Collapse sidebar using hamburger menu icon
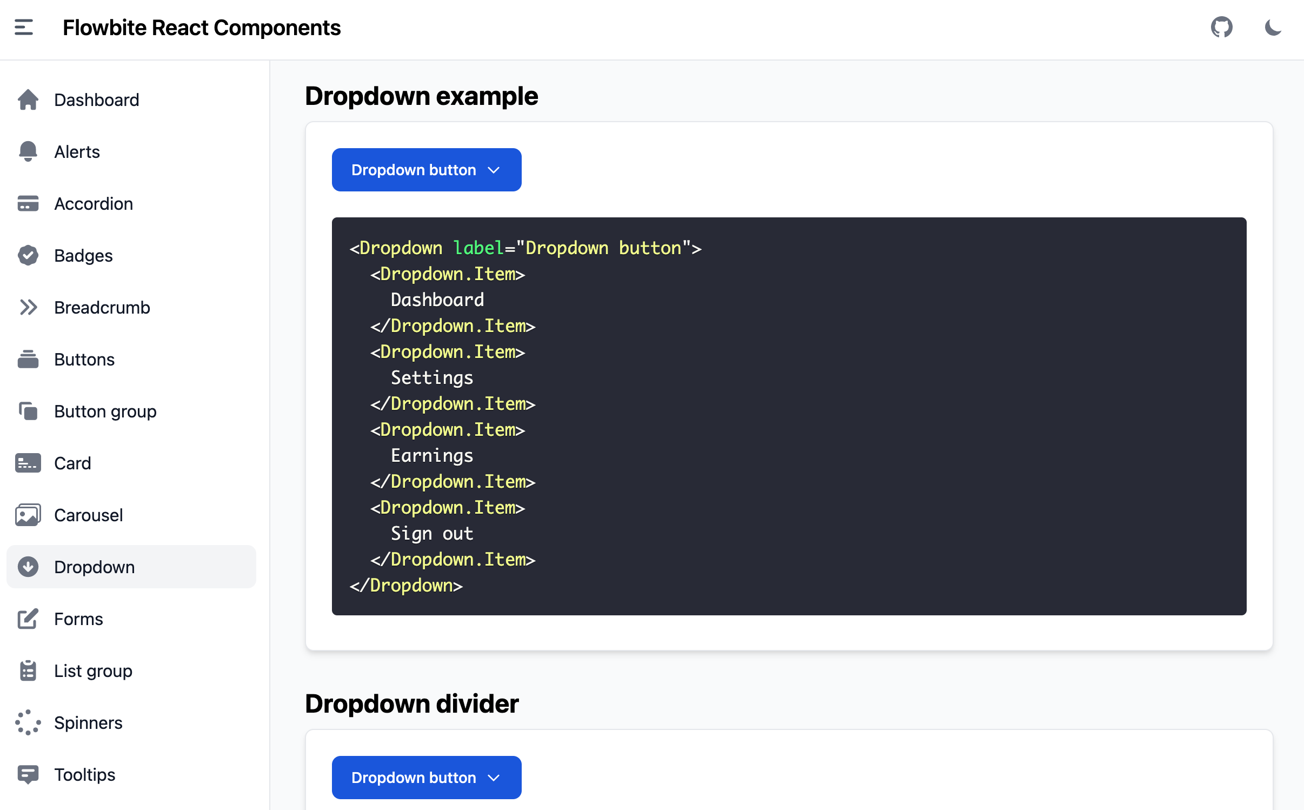Viewport: 1304px width, 810px height. pyautogui.click(x=24, y=27)
